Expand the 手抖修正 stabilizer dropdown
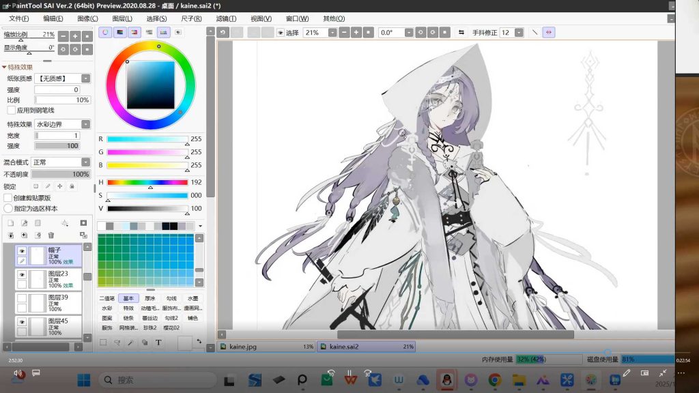The image size is (699, 393). coord(519,32)
